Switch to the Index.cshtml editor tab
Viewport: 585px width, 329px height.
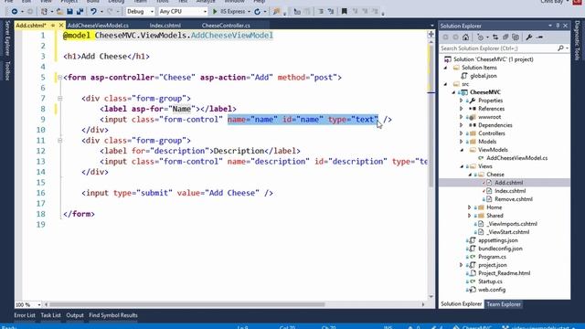(x=165, y=26)
